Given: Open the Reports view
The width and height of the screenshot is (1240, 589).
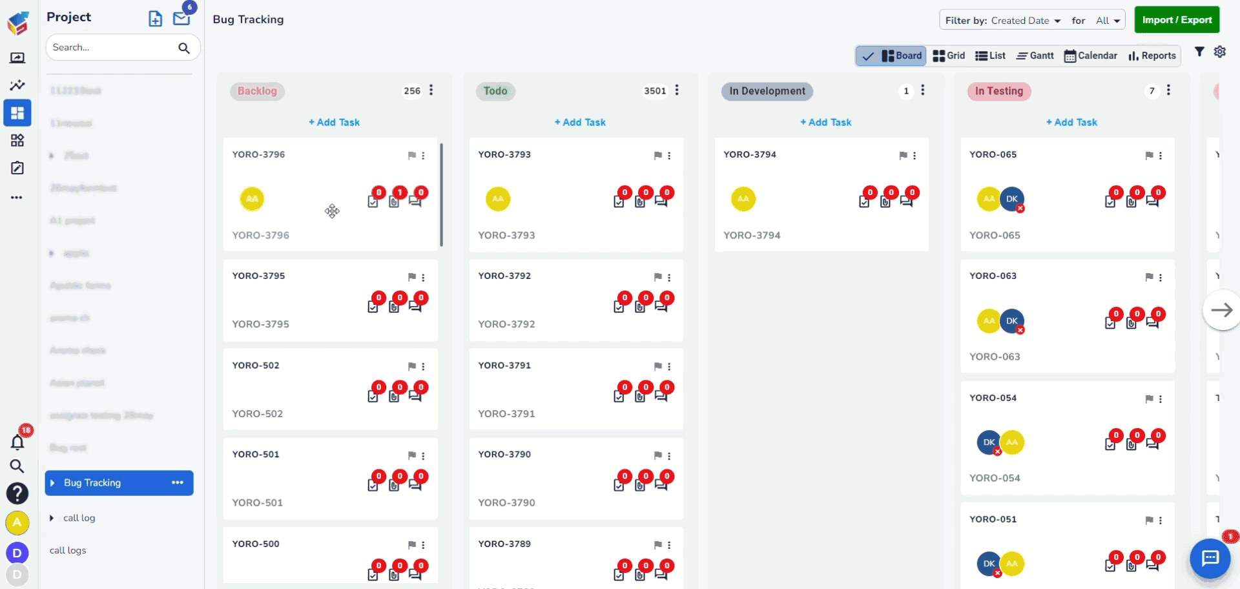Looking at the screenshot, I should 1152,56.
